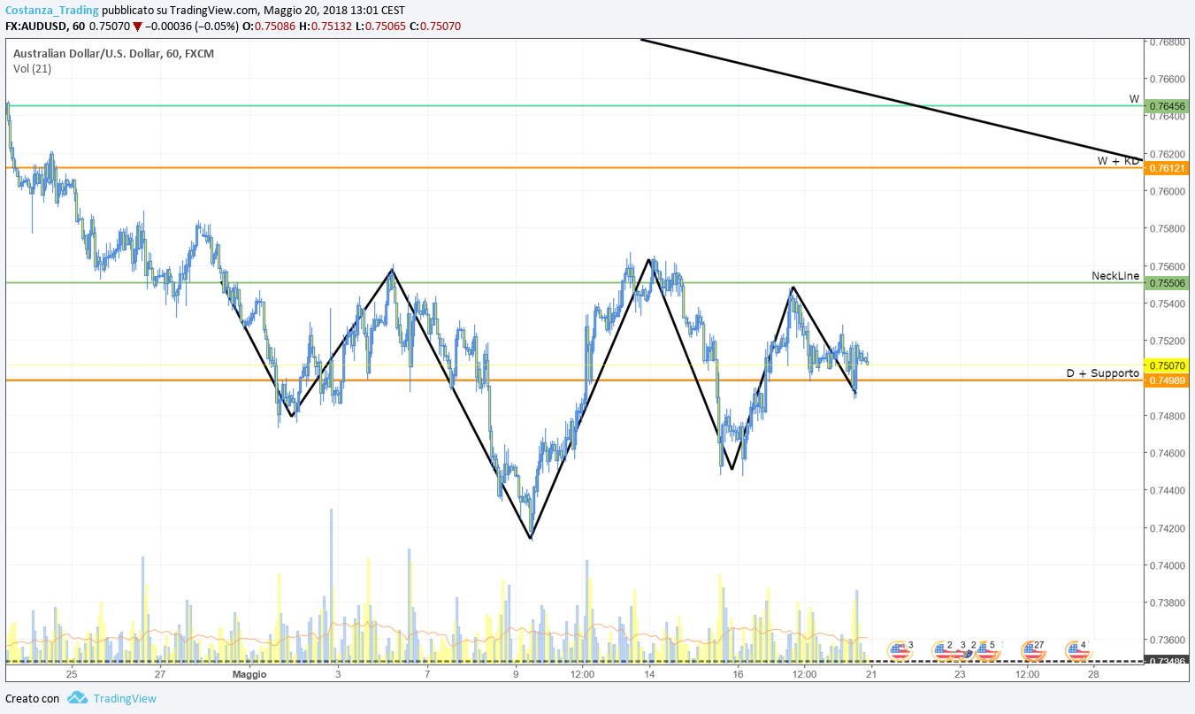Click the 25 date on the time axis
This screenshot has width=1195, height=714.
tap(72, 674)
